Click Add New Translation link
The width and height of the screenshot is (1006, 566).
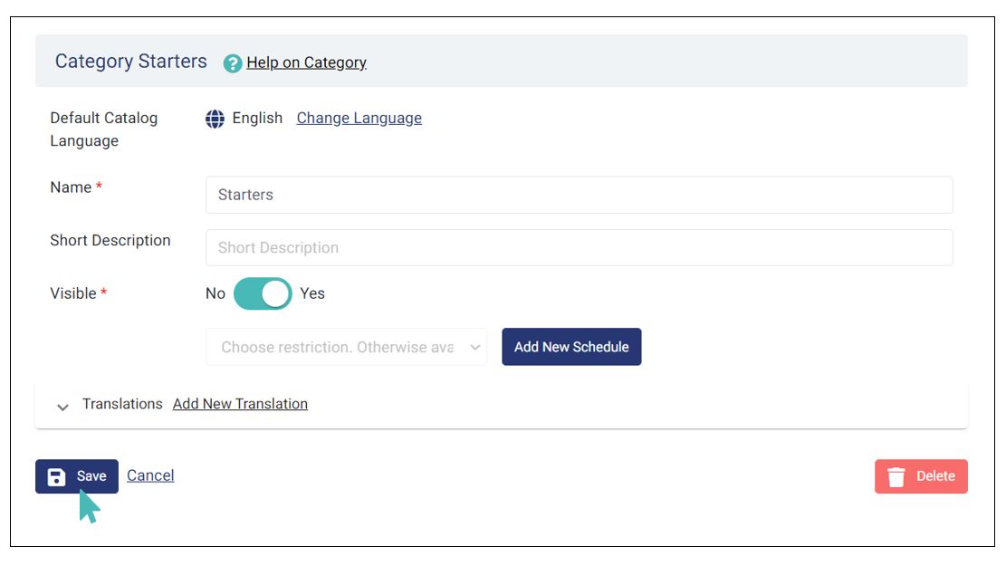click(240, 404)
